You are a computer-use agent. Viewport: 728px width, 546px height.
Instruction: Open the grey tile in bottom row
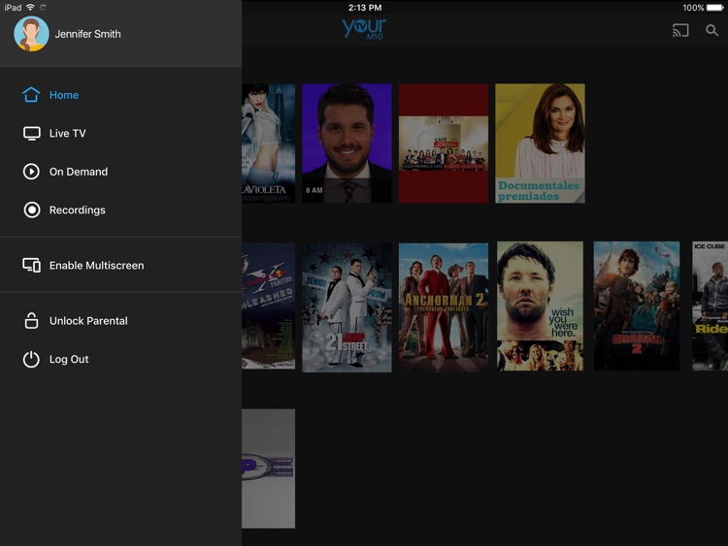[x=268, y=468]
